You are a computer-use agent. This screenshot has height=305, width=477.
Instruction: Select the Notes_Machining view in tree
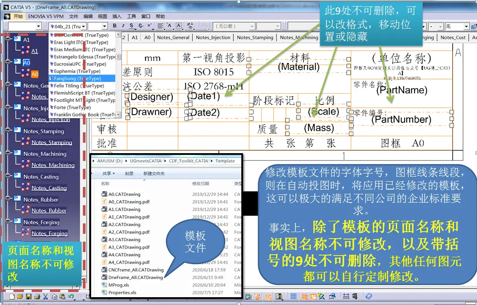tap(53, 165)
